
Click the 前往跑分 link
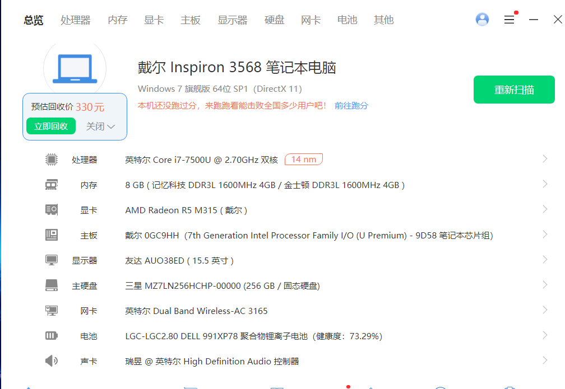[x=351, y=105]
